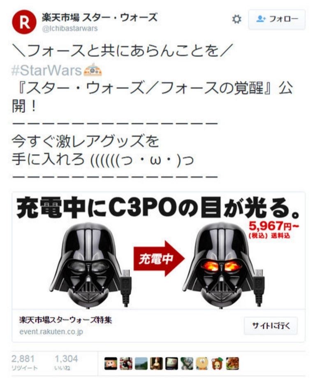Open the 楽天市場スターウォーズ特集 card title
This screenshot has width=322, height=383.
click(65, 320)
